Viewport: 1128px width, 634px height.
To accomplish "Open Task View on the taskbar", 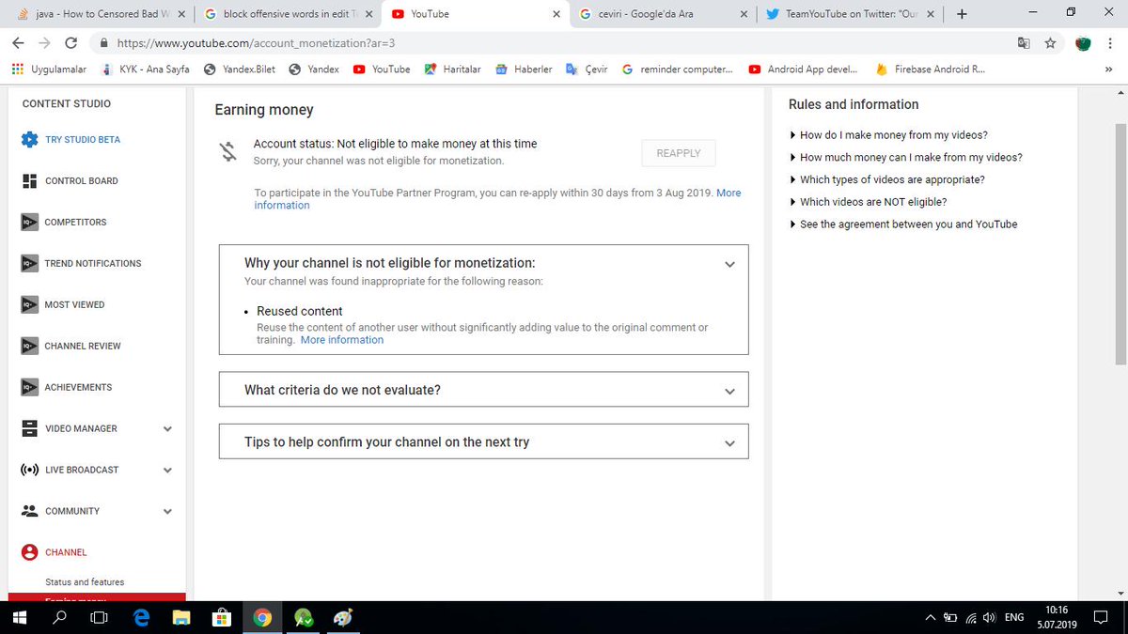I will [100, 617].
